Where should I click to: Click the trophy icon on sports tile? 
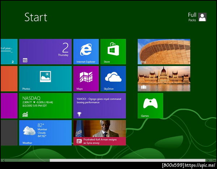[x=79, y=114]
